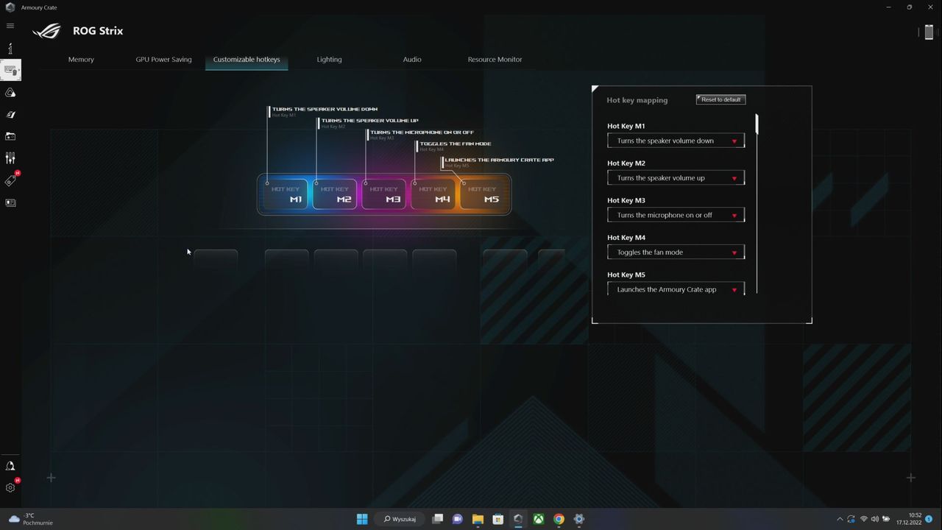Open the Hot Key M1 mapping dropdown
942x530 pixels.
point(676,141)
